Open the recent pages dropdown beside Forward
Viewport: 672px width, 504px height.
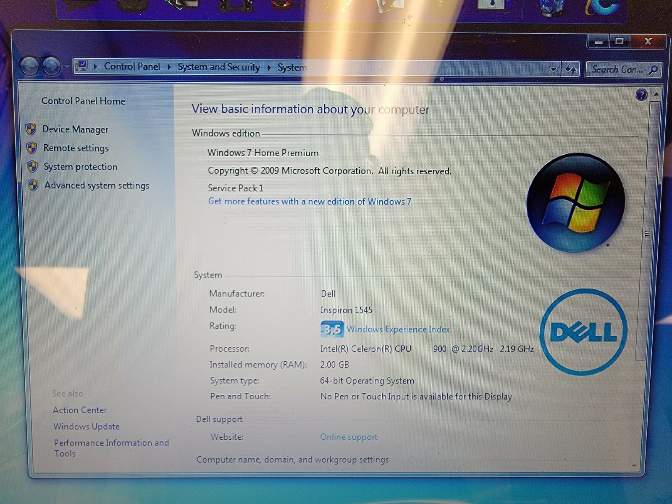point(67,67)
